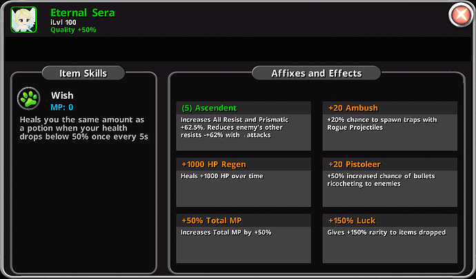Click the Eternal Sera character portrait icon
Image resolution: width=476 pixels, height=279 pixels.
tap(23, 19)
